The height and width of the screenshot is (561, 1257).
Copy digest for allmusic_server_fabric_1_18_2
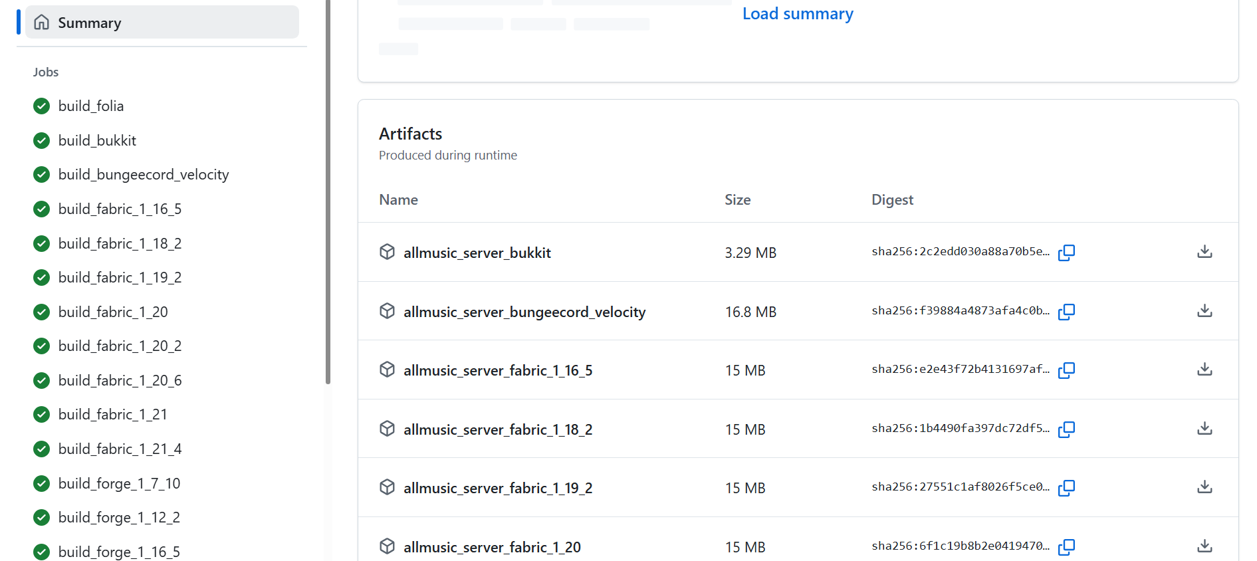coord(1066,429)
